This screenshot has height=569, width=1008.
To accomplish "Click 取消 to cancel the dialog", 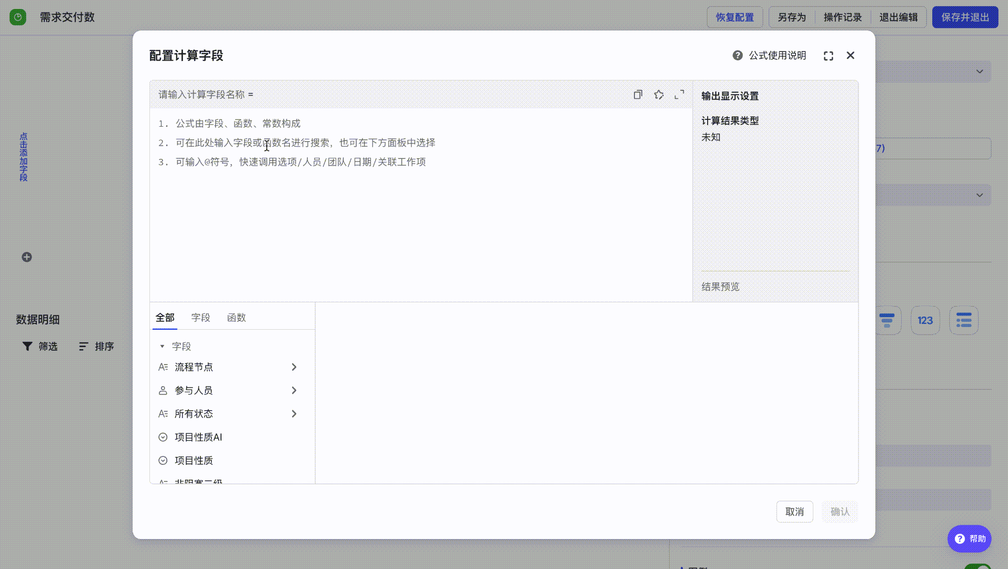I will tap(795, 512).
